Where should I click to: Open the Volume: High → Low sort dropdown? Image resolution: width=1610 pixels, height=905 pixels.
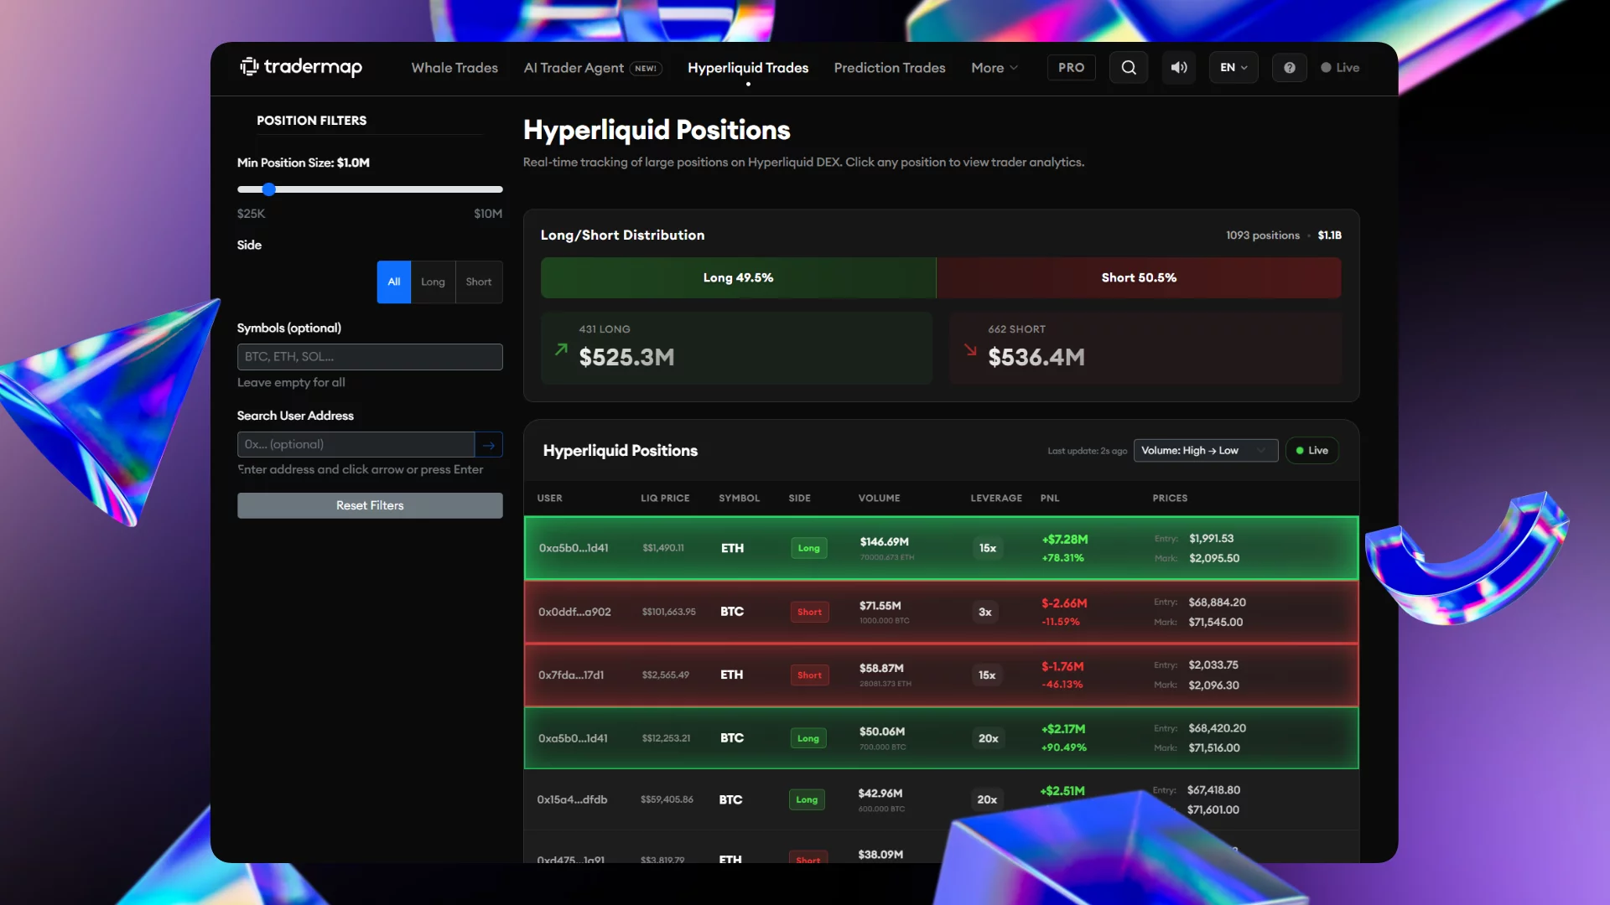1205,450
